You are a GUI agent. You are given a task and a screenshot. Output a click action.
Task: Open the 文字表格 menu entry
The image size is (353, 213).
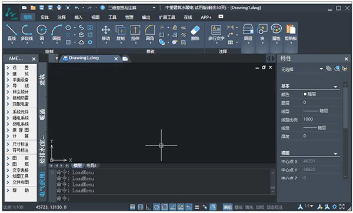pos(21,170)
